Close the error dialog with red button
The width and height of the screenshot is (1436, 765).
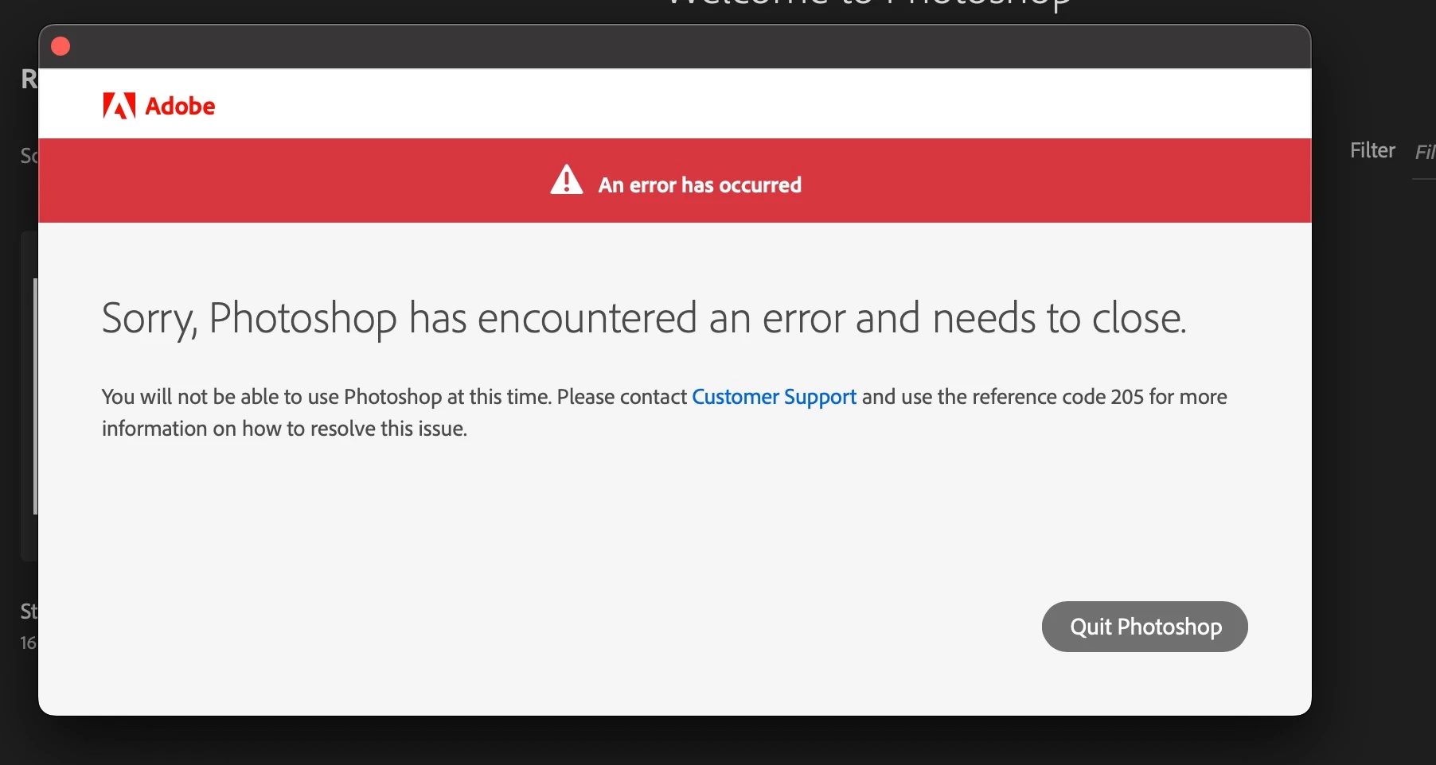tap(60, 47)
